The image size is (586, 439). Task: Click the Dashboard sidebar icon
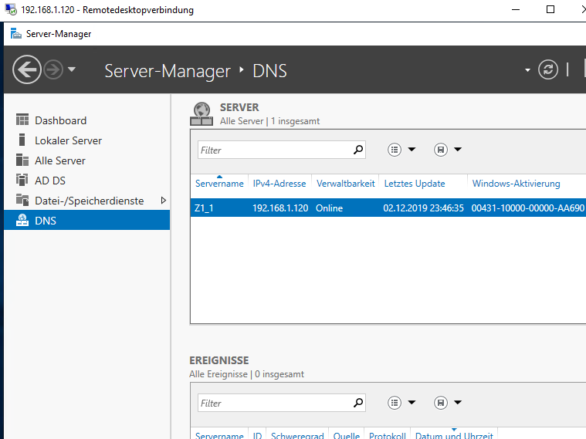[22, 120]
